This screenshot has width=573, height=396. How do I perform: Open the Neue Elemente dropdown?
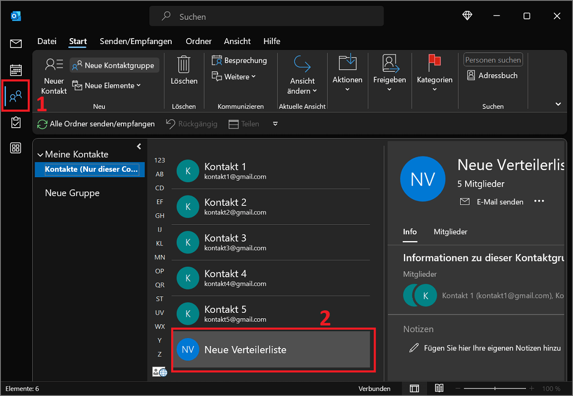coord(106,86)
